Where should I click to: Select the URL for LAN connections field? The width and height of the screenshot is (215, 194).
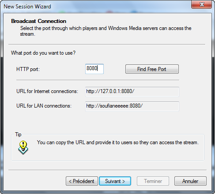pyautogui.click(x=132, y=106)
